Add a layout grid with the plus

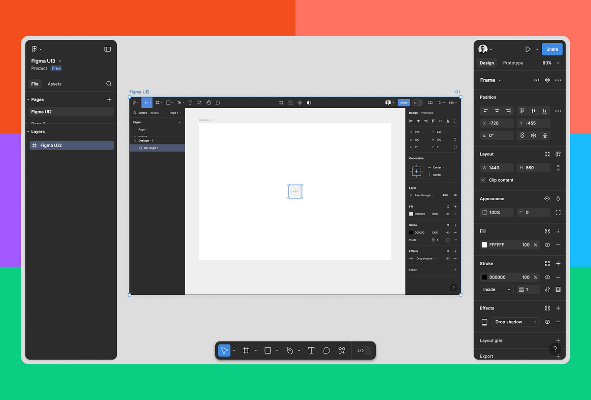point(558,340)
